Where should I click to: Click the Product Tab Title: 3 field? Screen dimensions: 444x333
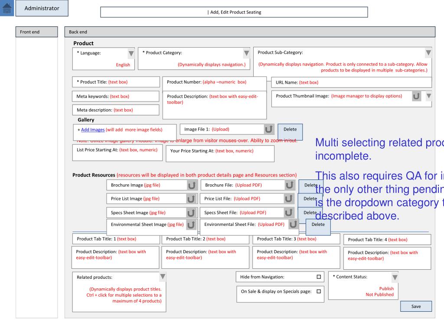(x=296, y=239)
